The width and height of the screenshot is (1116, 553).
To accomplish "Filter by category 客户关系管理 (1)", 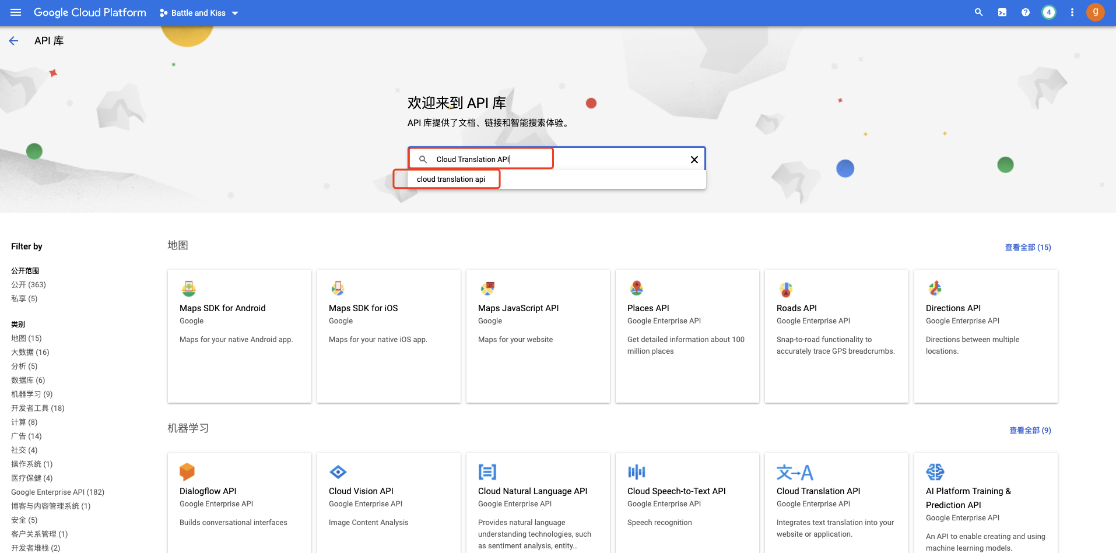I will pos(40,534).
